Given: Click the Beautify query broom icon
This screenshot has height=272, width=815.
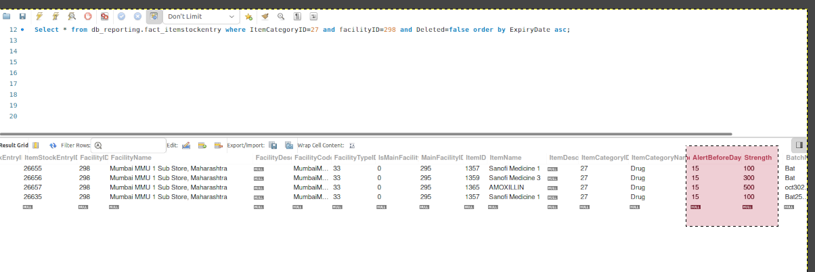Looking at the screenshot, I should coord(265,16).
